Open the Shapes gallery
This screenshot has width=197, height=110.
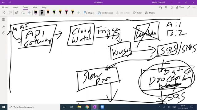pyautogui.click(x=89, y=13)
